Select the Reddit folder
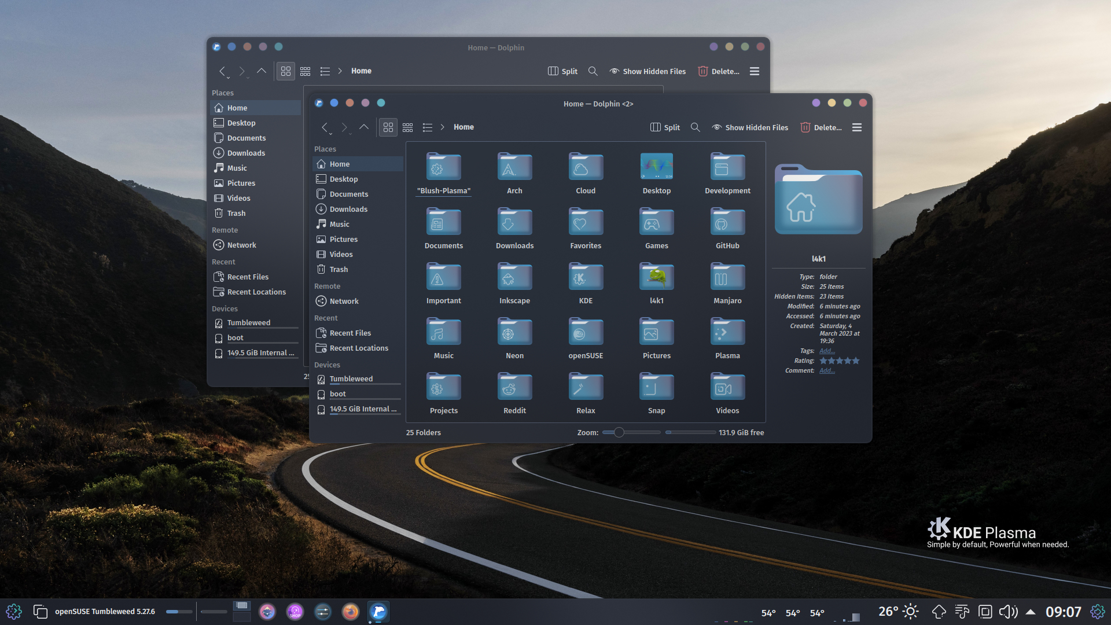 pyautogui.click(x=514, y=393)
